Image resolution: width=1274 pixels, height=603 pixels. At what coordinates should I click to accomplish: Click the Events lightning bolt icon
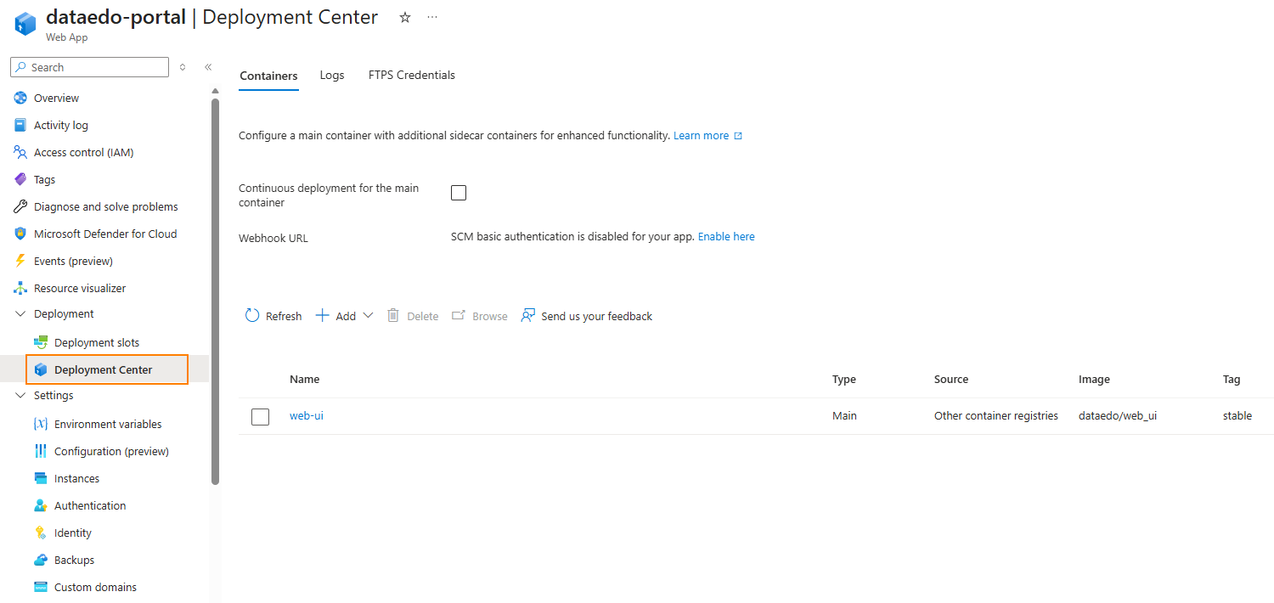pos(20,261)
